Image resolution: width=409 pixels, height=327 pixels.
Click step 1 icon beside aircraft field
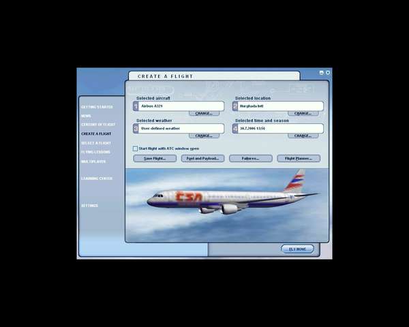click(136, 106)
